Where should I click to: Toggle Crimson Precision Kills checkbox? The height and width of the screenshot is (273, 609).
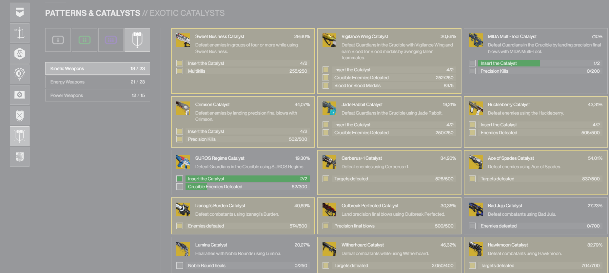tap(180, 139)
